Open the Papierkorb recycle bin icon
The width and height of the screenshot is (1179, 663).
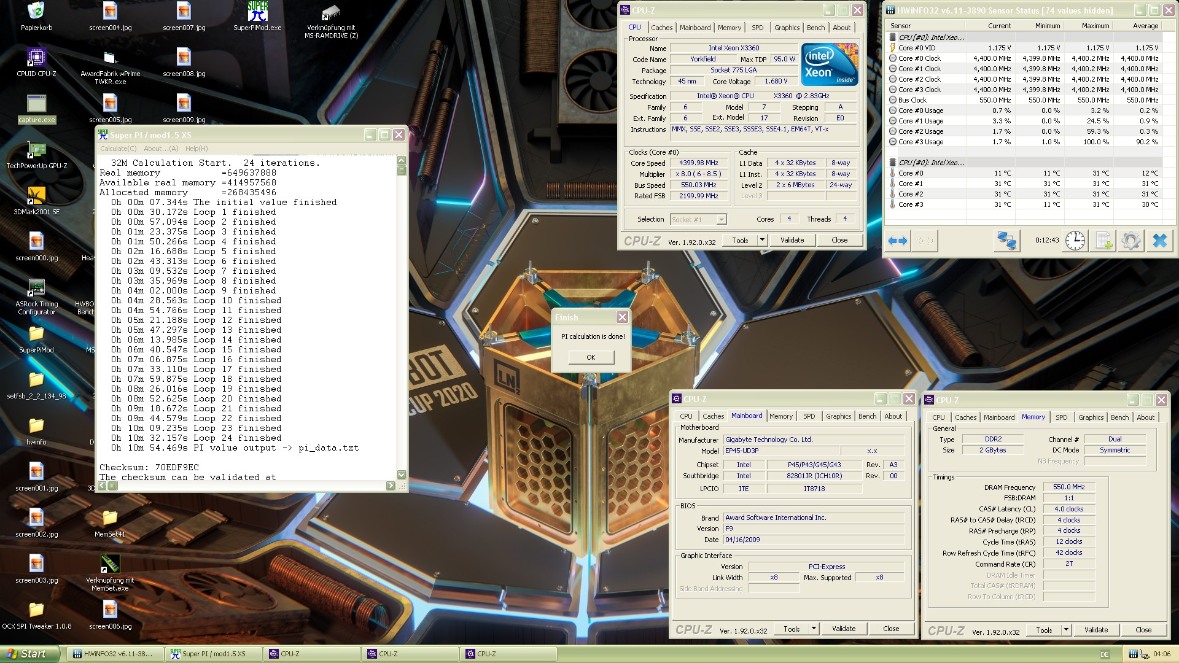pyautogui.click(x=36, y=11)
